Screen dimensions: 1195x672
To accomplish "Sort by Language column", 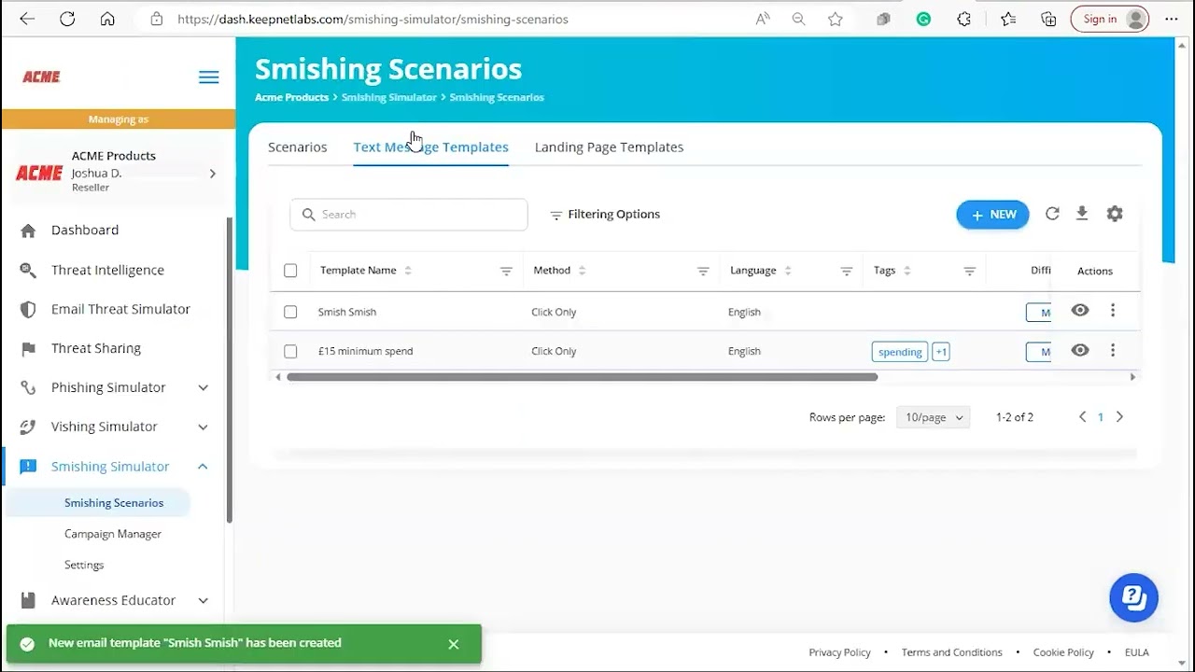I will (788, 271).
